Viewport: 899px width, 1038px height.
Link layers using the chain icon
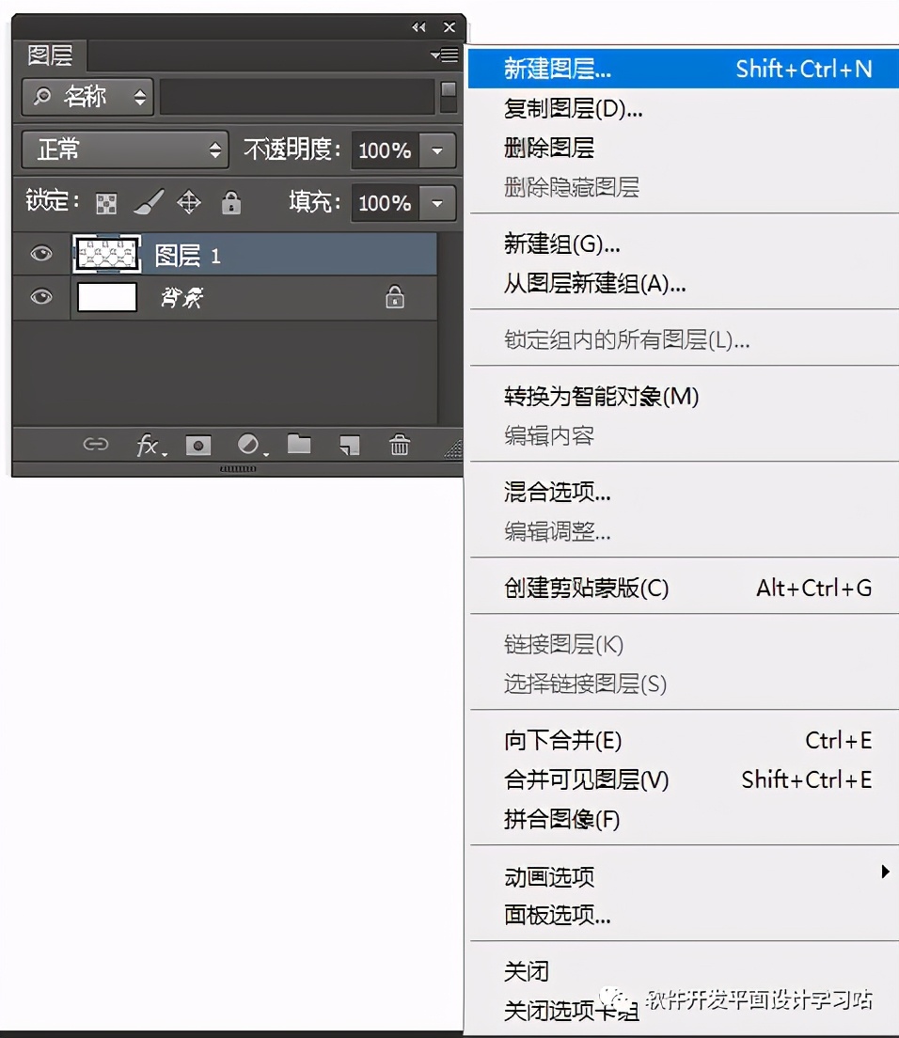pos(97,446)
